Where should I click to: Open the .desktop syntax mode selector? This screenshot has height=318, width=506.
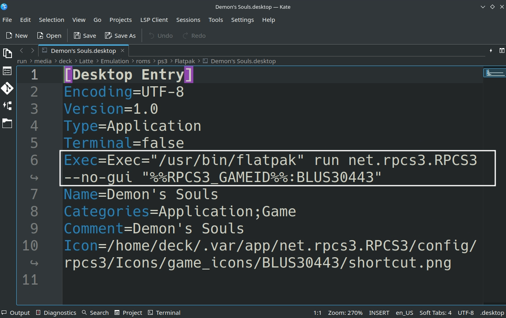(492, 312)
